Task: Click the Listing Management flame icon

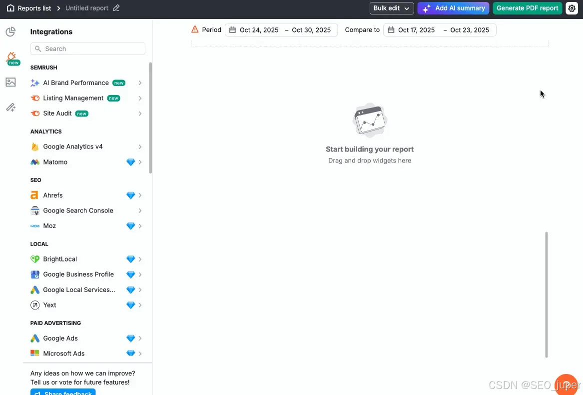Action: (x=35, y=98)
